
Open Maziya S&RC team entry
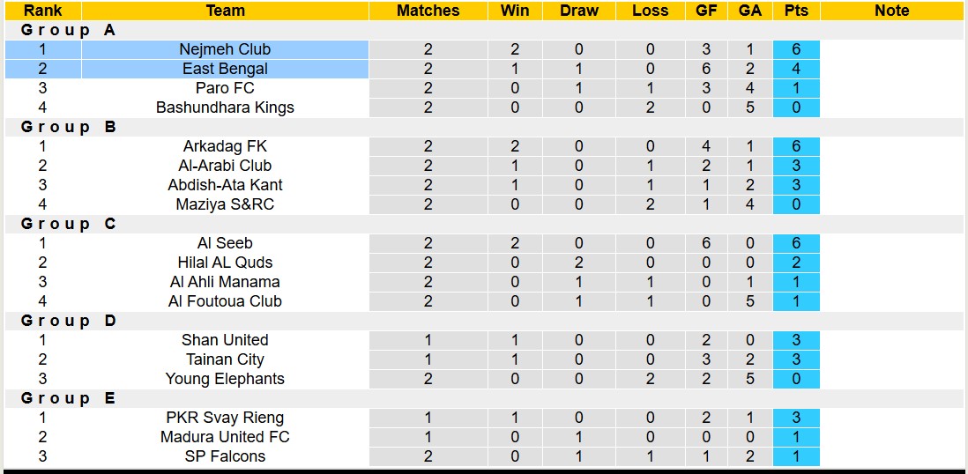(225, 204)
